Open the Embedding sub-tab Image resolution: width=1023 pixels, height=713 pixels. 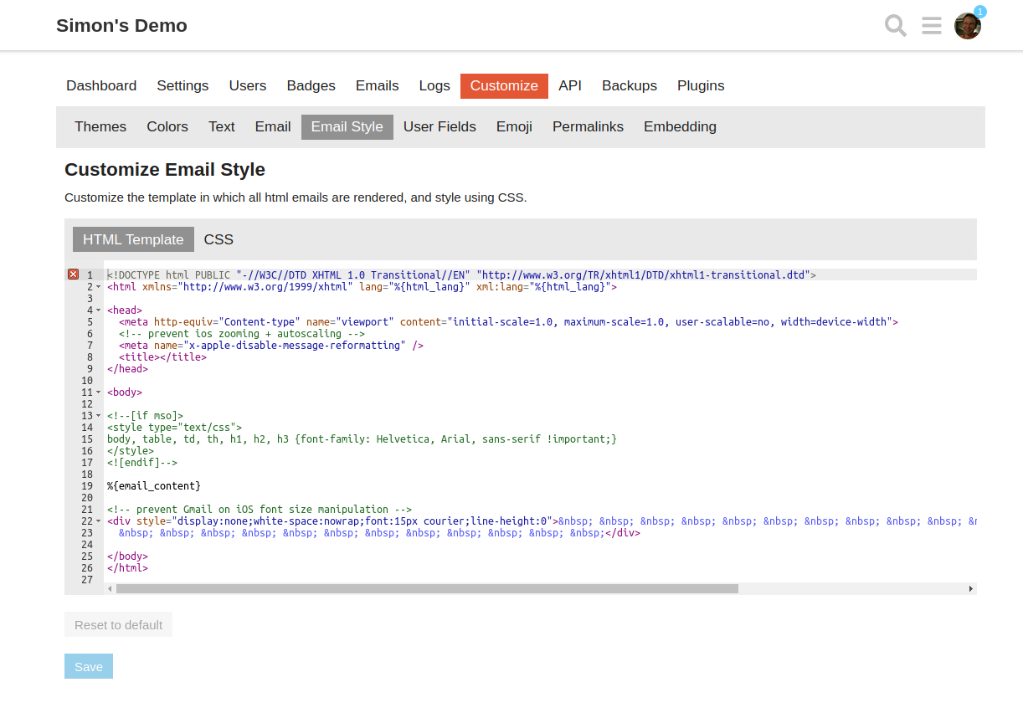680,126
